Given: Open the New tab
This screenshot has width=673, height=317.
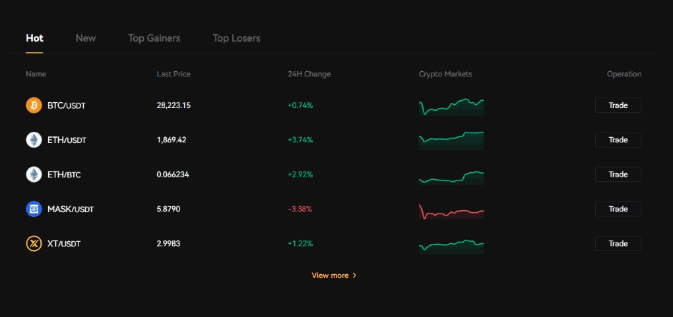Looking at the screenshot, I should (86, 38).
